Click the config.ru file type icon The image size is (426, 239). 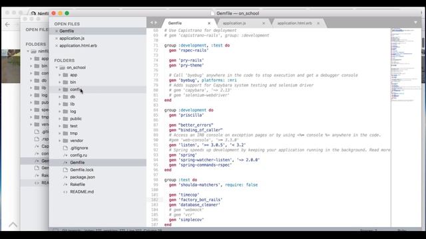click(65, 155)
